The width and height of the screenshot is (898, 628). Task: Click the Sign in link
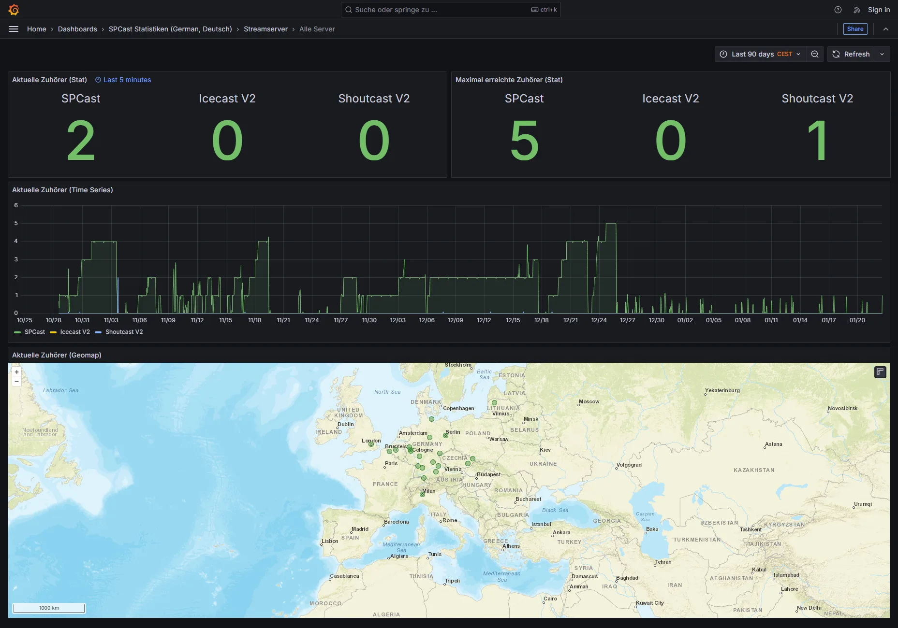pyautogui.click(x=879, y=10)
